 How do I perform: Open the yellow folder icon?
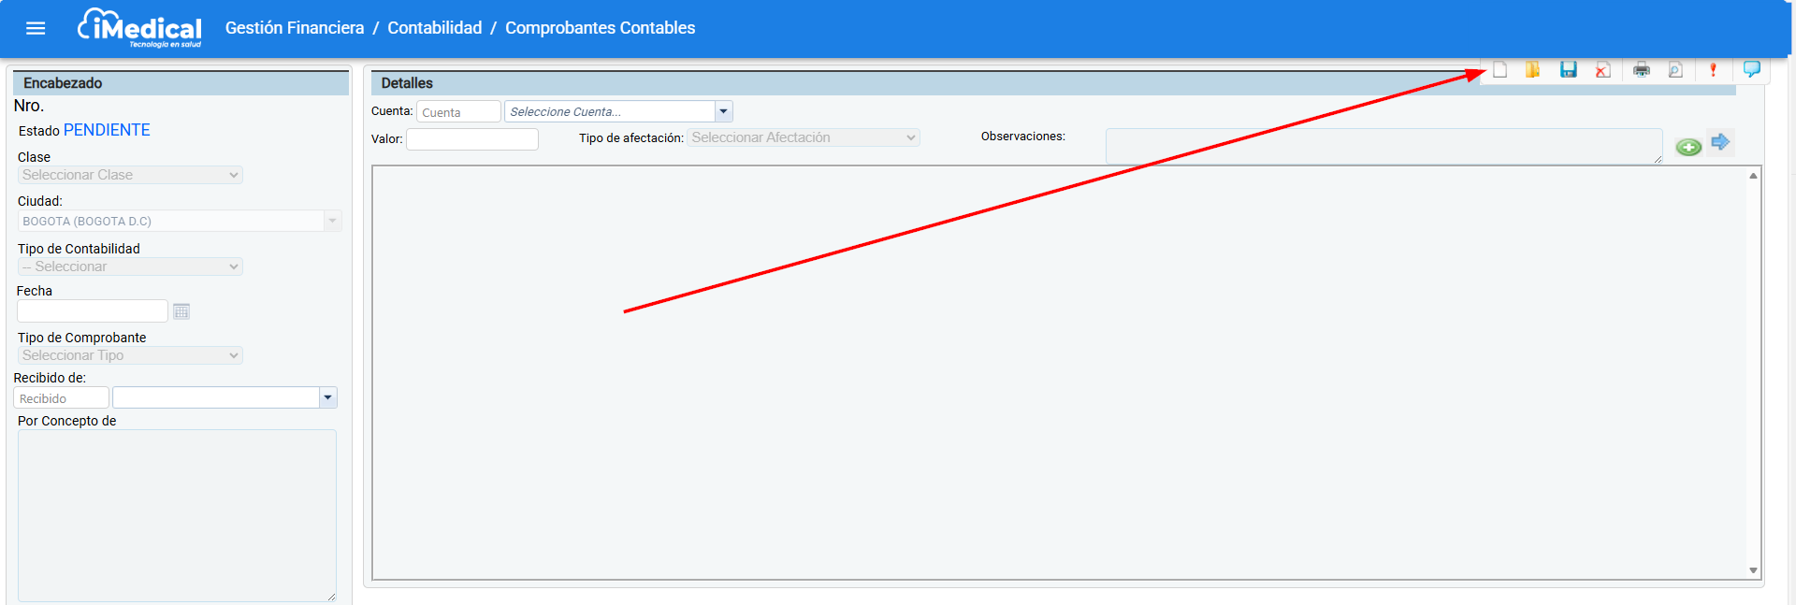(x=1533, y=70)
